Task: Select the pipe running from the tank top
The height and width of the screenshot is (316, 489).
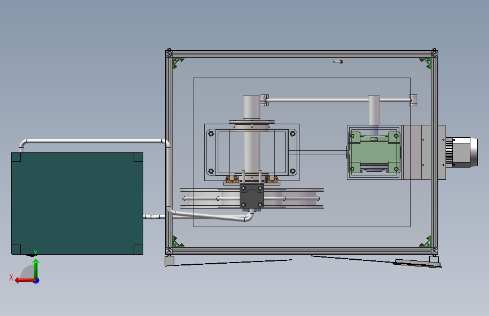Action: pos(94,141)
